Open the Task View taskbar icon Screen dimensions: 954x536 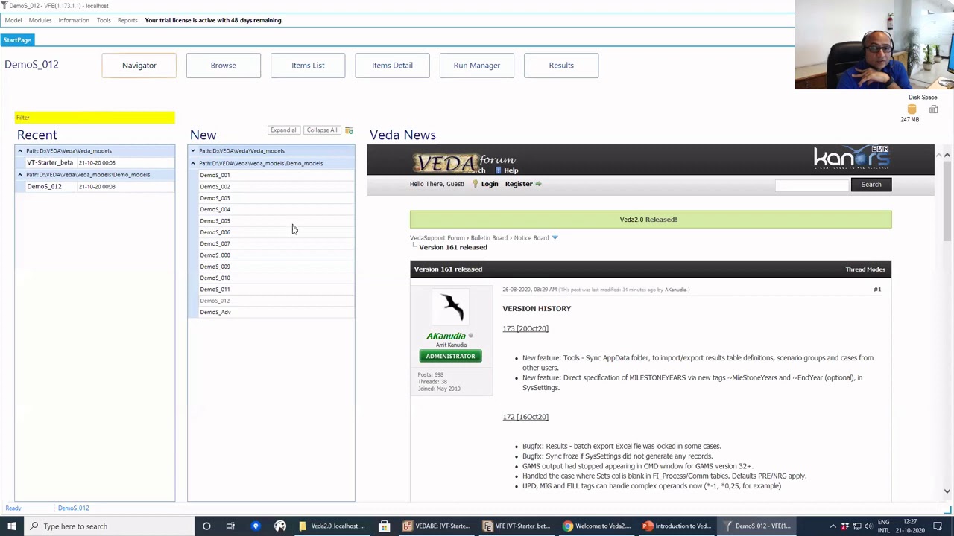(x=230, y=526)
